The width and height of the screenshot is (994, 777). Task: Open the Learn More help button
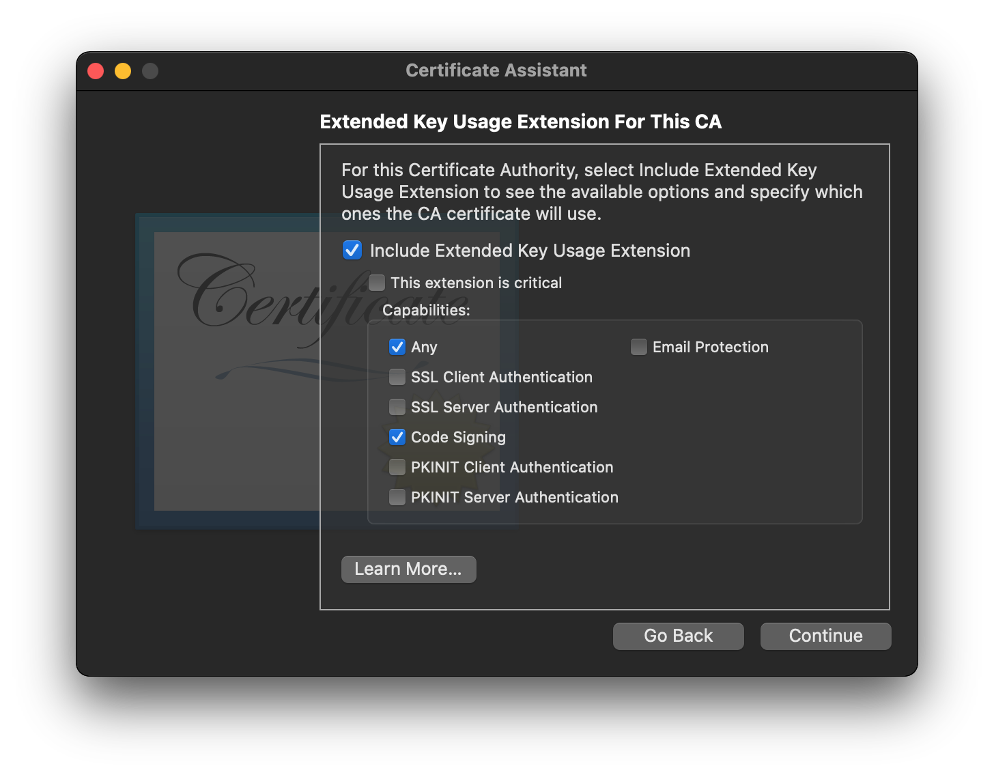click(x=408, y=569)
